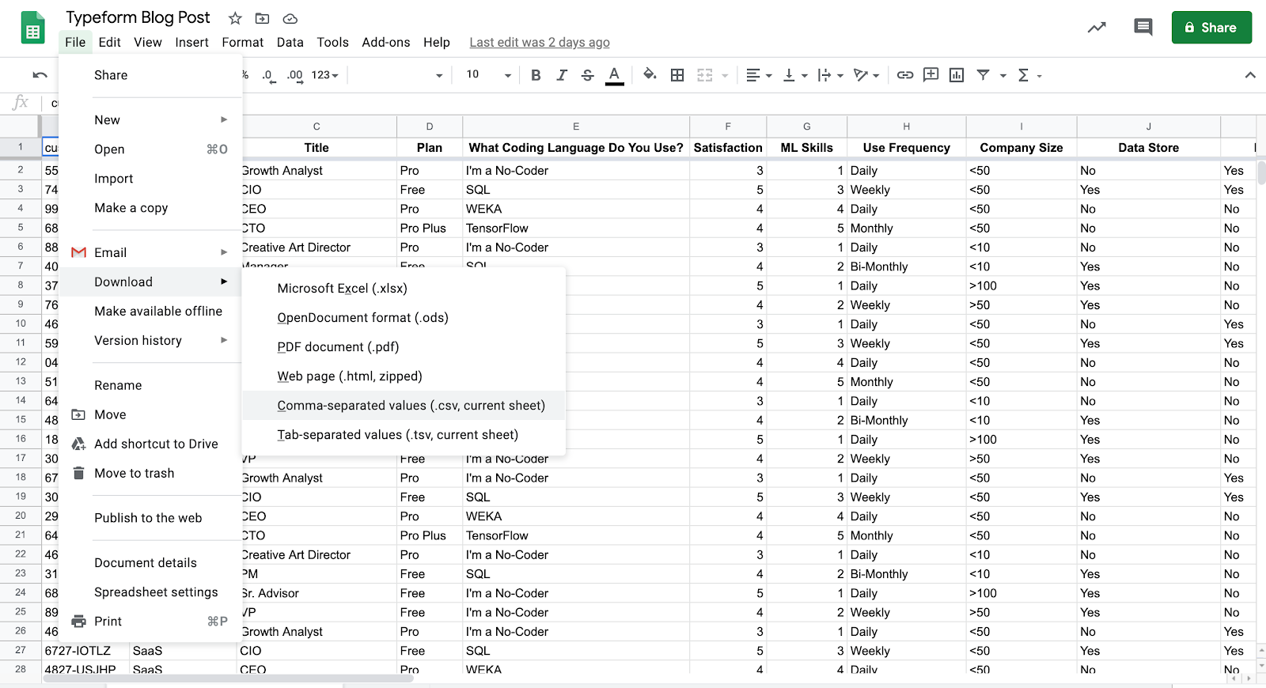Click the filter funnel icon

click(x=983, y=75)
